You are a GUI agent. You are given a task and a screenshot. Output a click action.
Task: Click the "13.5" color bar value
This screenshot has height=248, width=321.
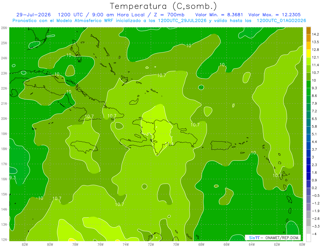(315, 42)
